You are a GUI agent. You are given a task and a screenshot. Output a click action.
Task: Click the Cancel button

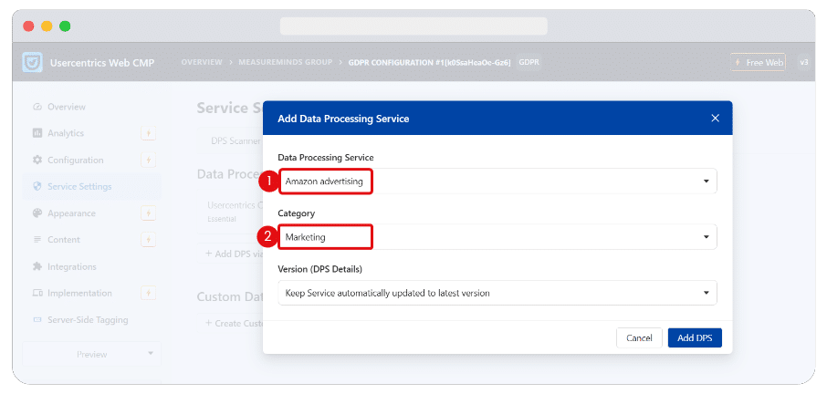[x=639, y=338]
